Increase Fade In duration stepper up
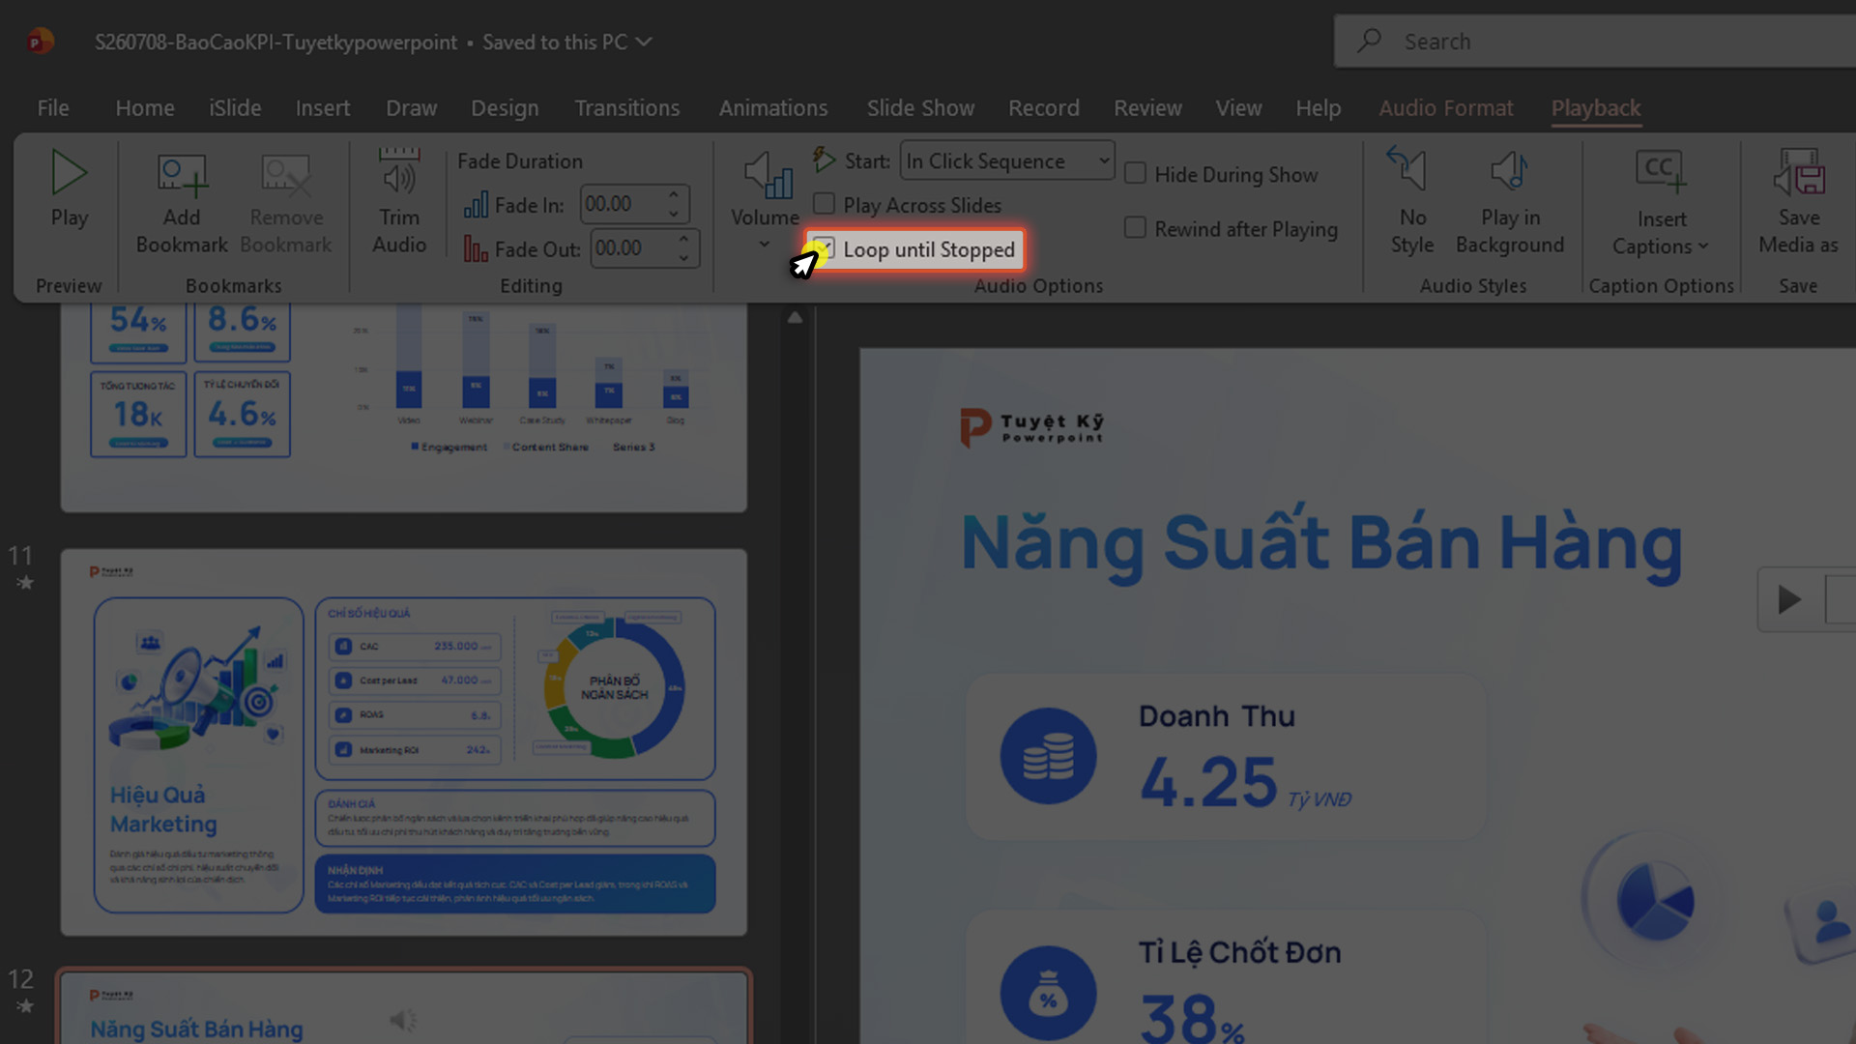 674,195
